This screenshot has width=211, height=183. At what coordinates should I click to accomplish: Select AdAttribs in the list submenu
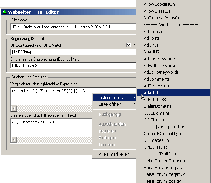[152, 93]
